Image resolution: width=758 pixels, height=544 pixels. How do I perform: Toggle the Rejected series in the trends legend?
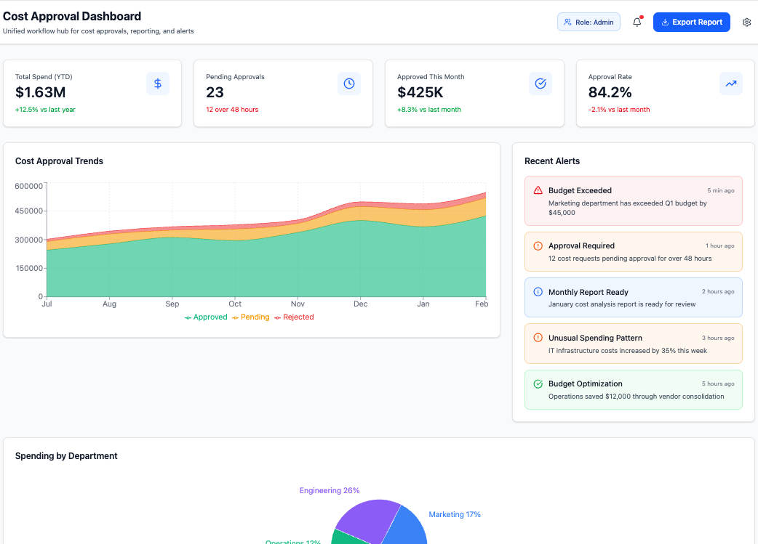(295, 317)
